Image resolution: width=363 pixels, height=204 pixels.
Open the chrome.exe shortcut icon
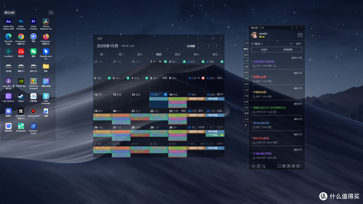[21, 37]
